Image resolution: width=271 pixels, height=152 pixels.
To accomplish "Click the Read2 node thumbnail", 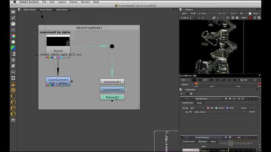I will 58,41.
